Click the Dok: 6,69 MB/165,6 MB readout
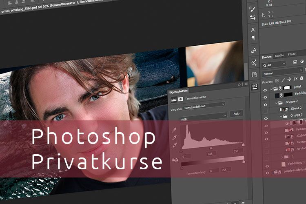Viewport: 306px width, 204px height. click(x=276, y=23)
